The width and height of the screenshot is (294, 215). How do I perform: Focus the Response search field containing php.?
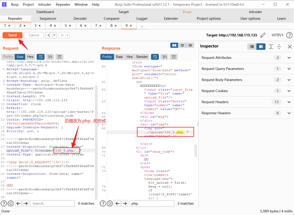coord(152,203)
